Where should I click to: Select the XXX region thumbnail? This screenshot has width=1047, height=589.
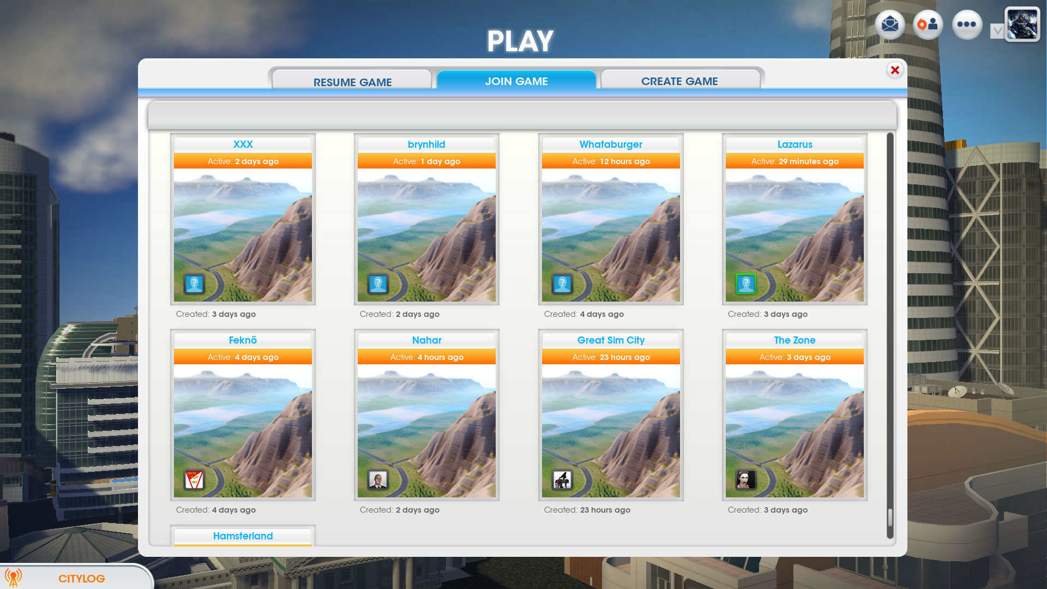243,235
